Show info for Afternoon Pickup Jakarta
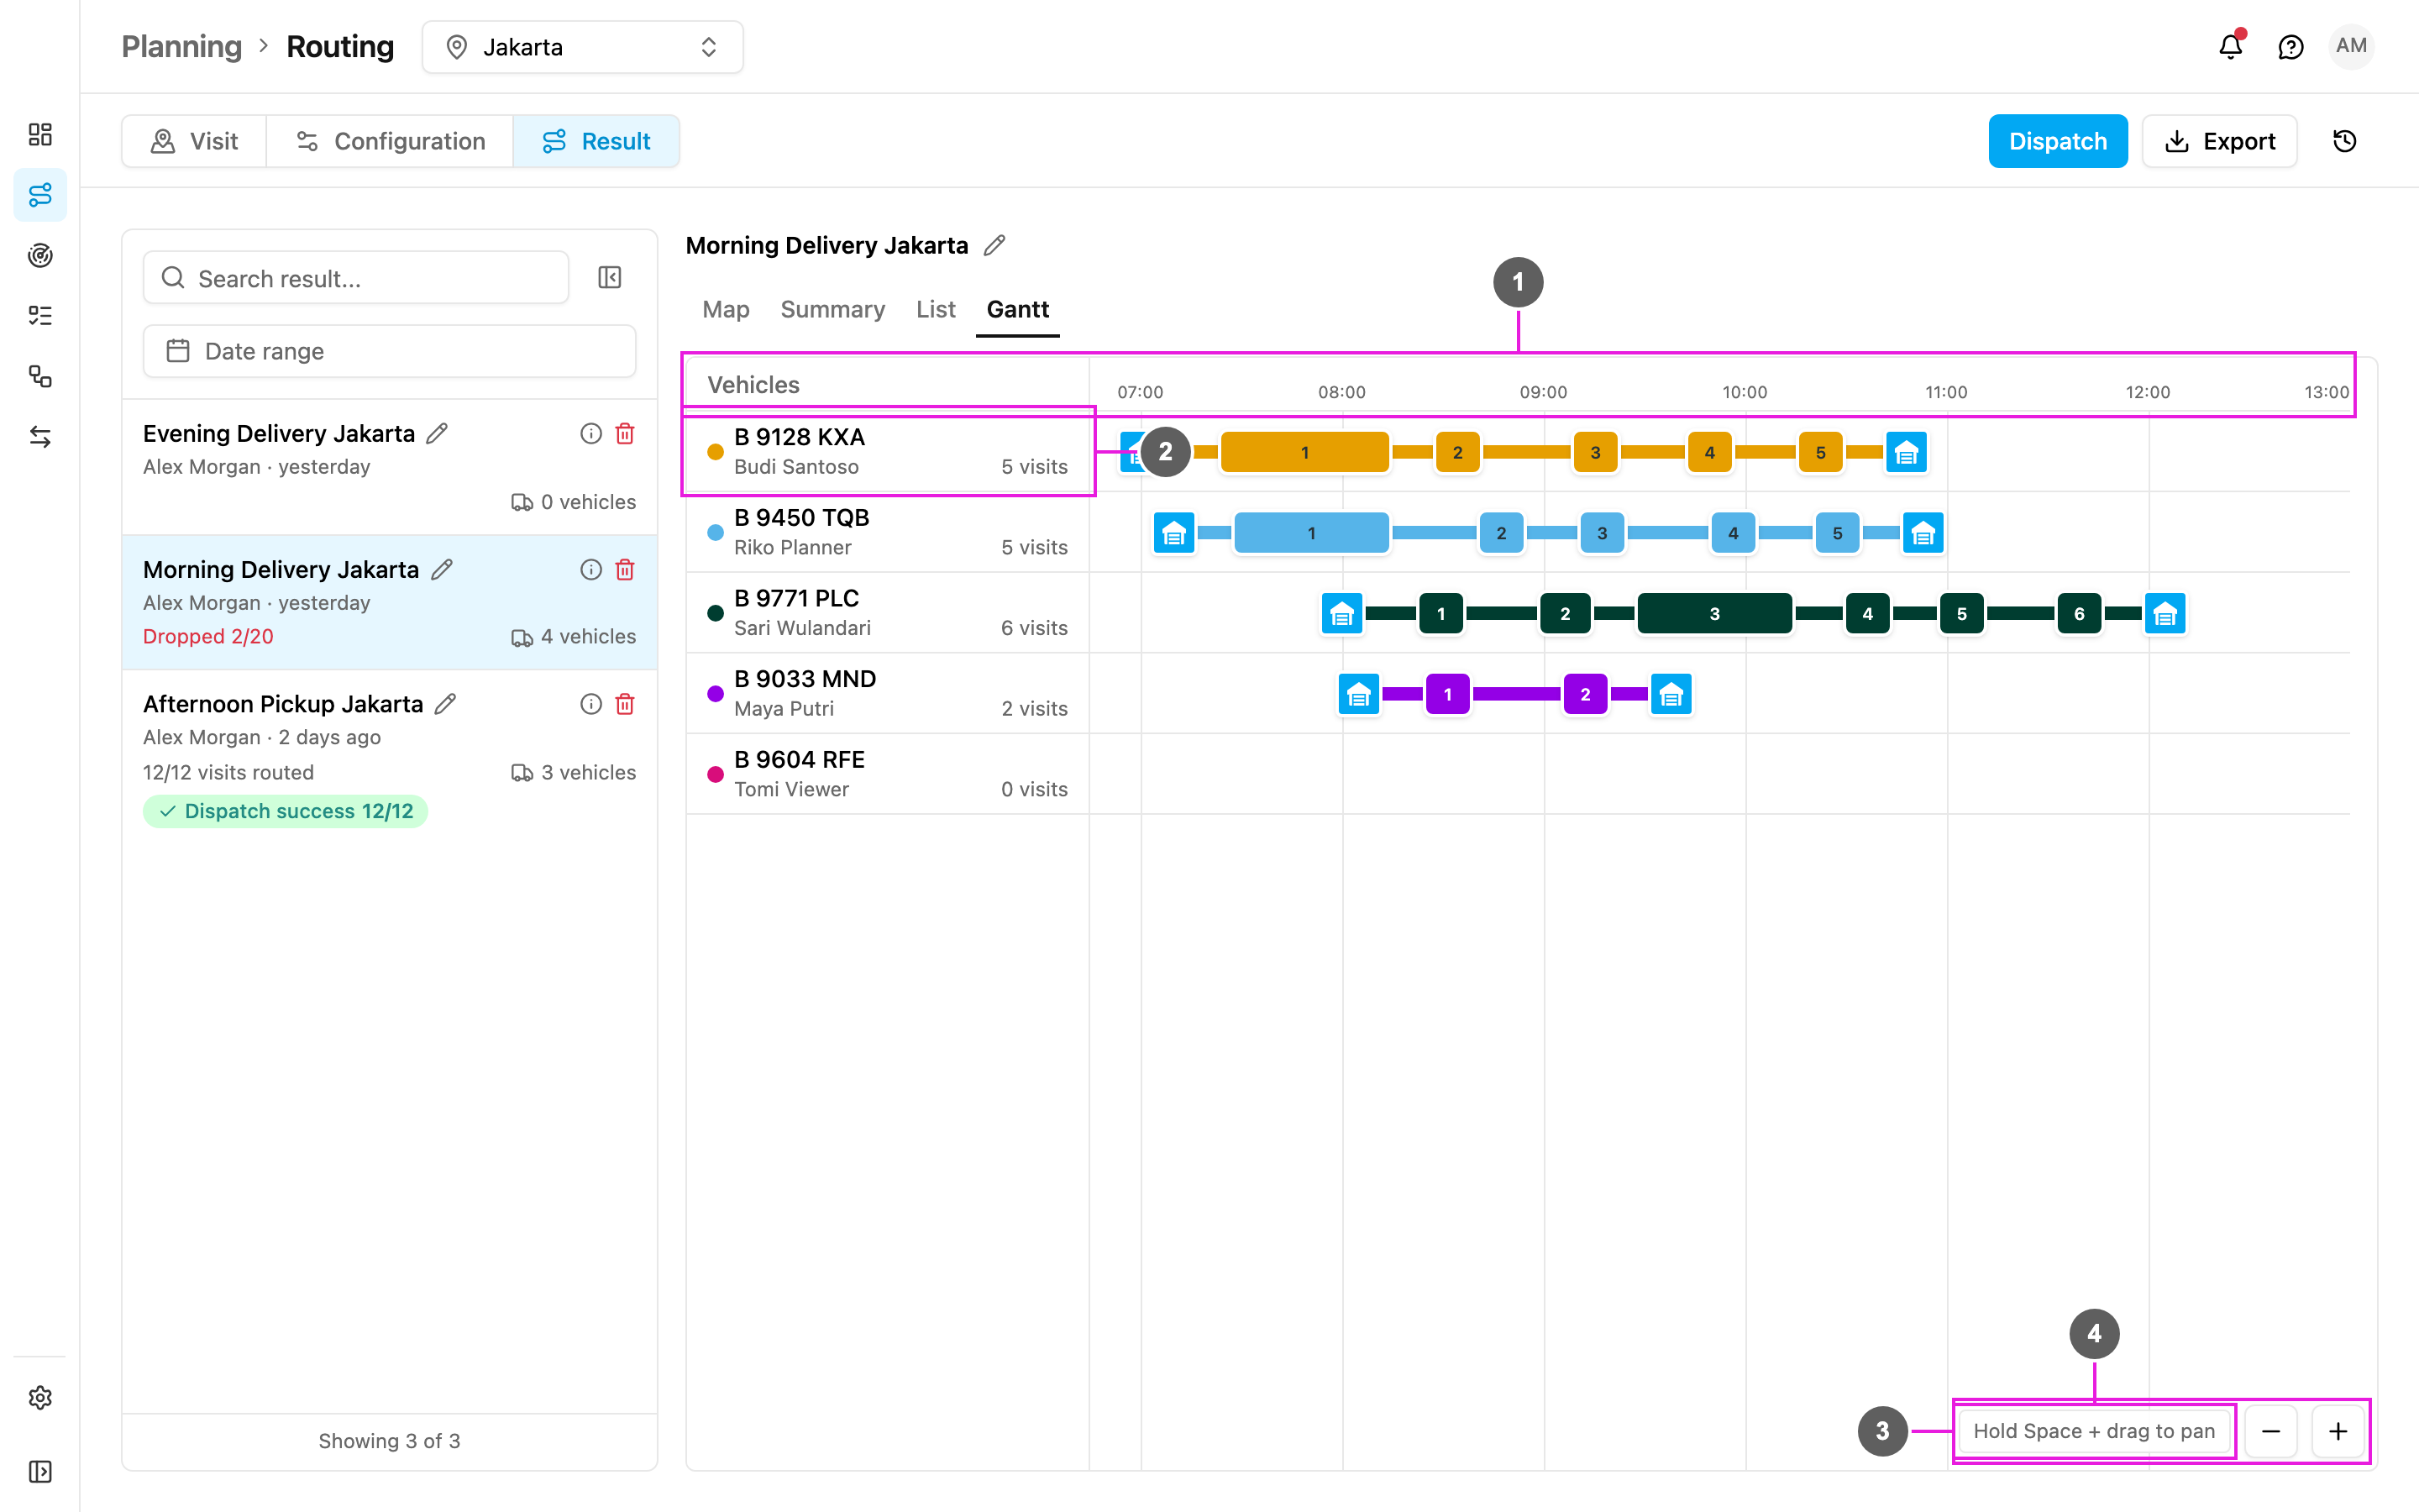 point(590,704)
